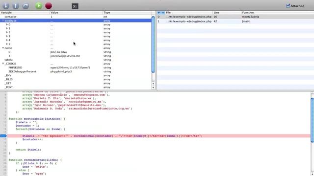
Task: Click the blue breakpoint marker on line 16
Action: click(x=3, y=136)
